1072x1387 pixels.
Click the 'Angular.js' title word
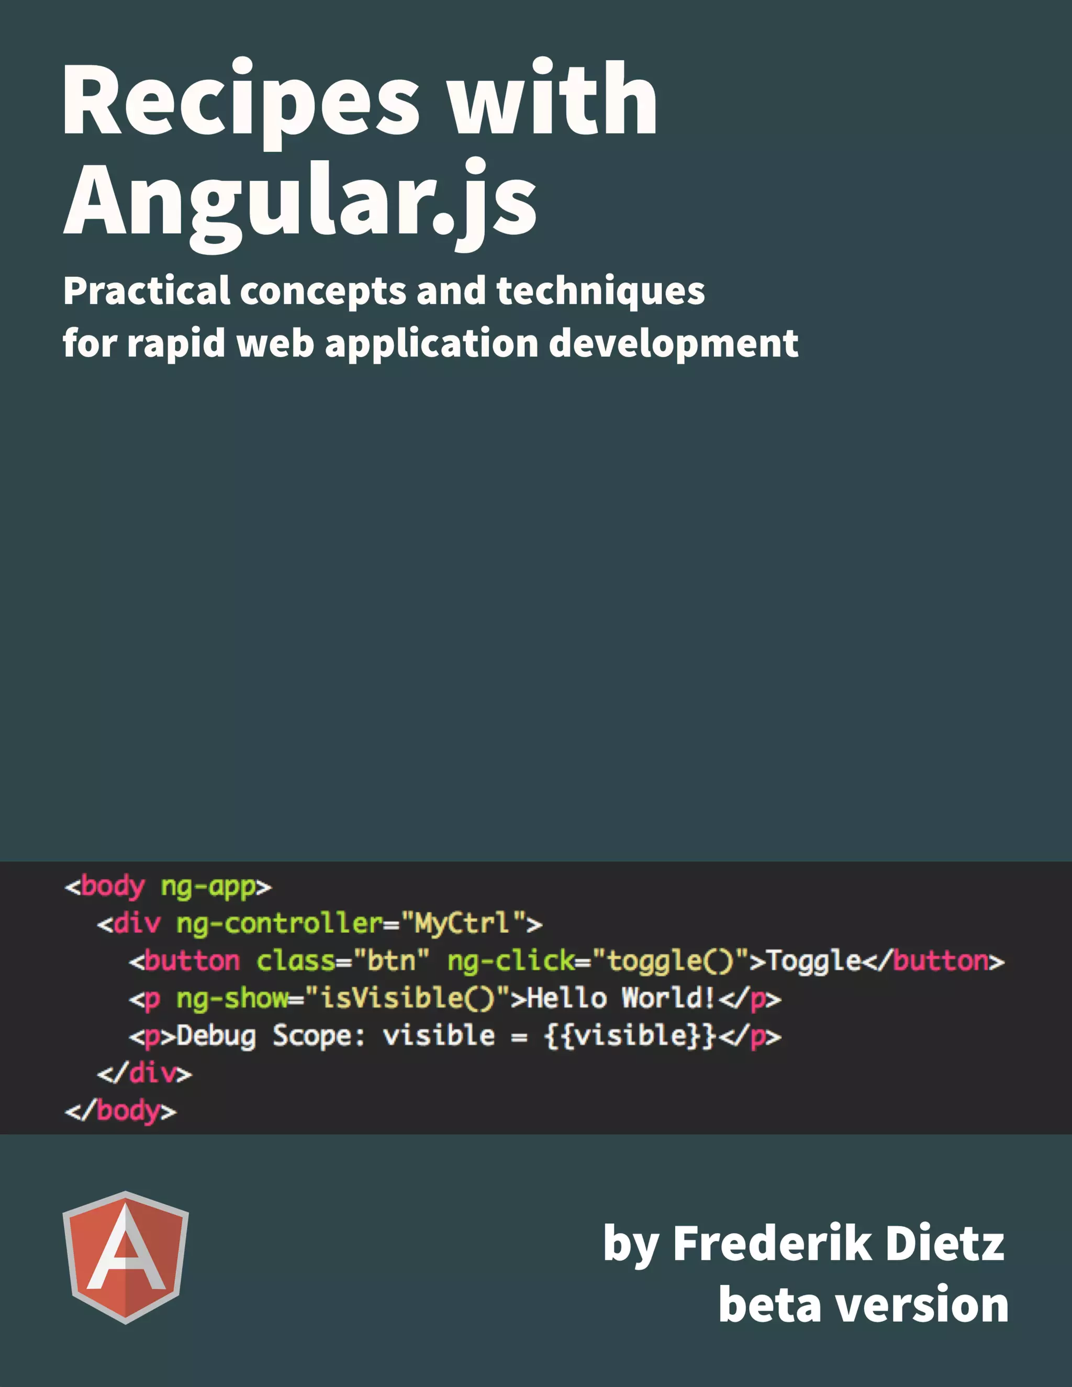click(300, 200)
